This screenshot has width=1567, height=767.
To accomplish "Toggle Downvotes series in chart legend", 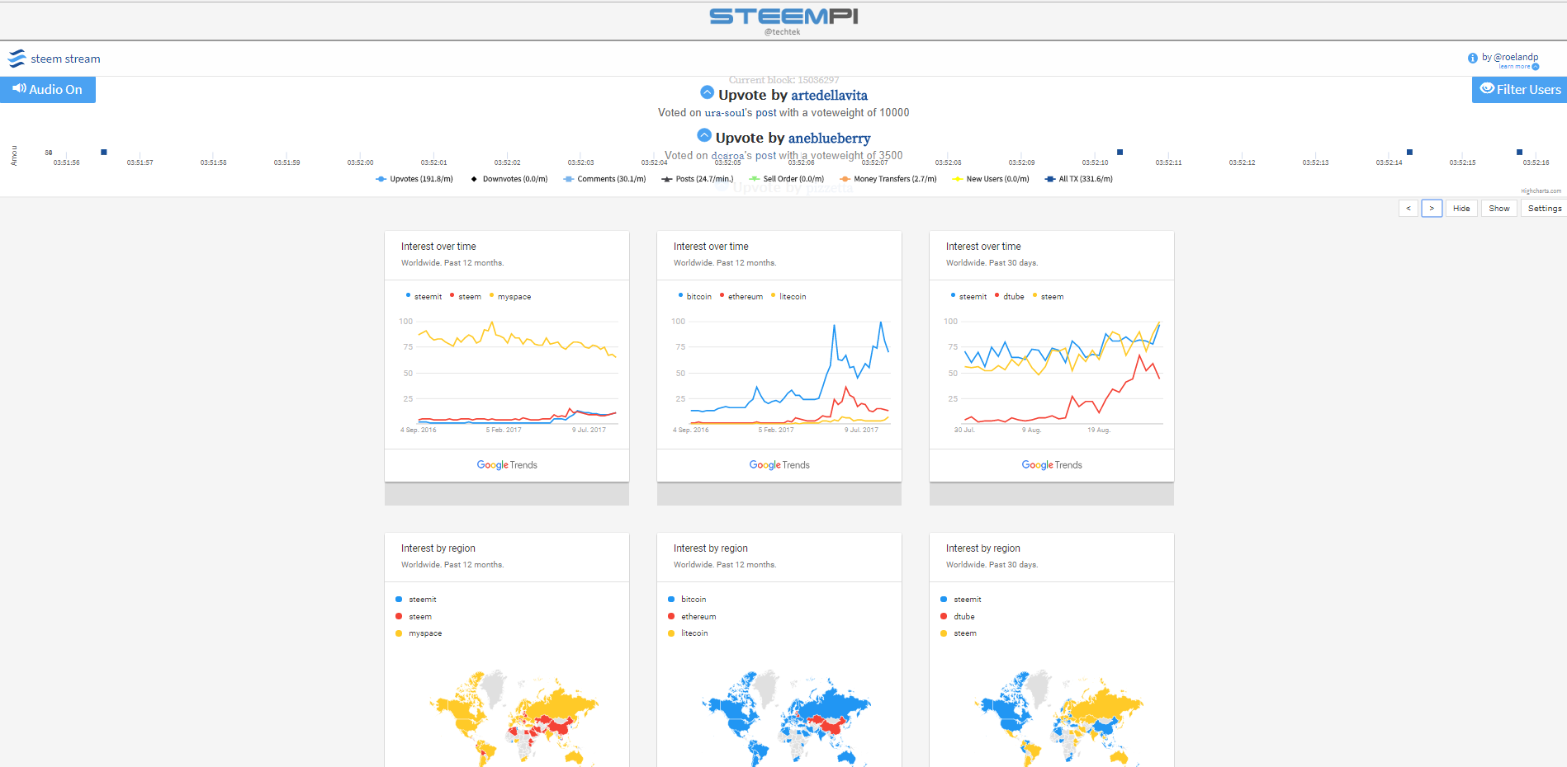I will pyautogui.click(x=509, y=179).
